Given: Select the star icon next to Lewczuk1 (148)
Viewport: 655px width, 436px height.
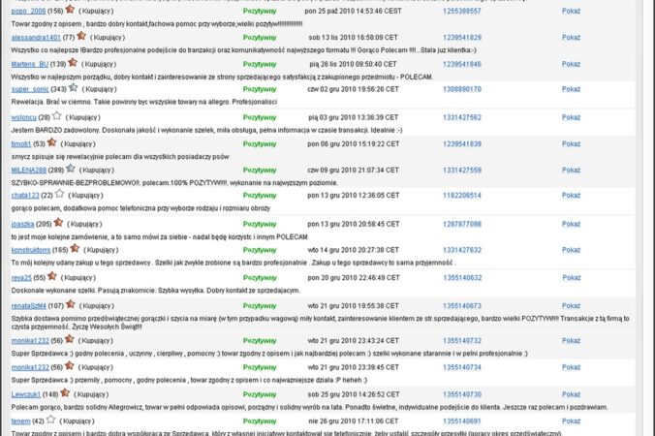Looking at the screenshot, I should (65, 393).
